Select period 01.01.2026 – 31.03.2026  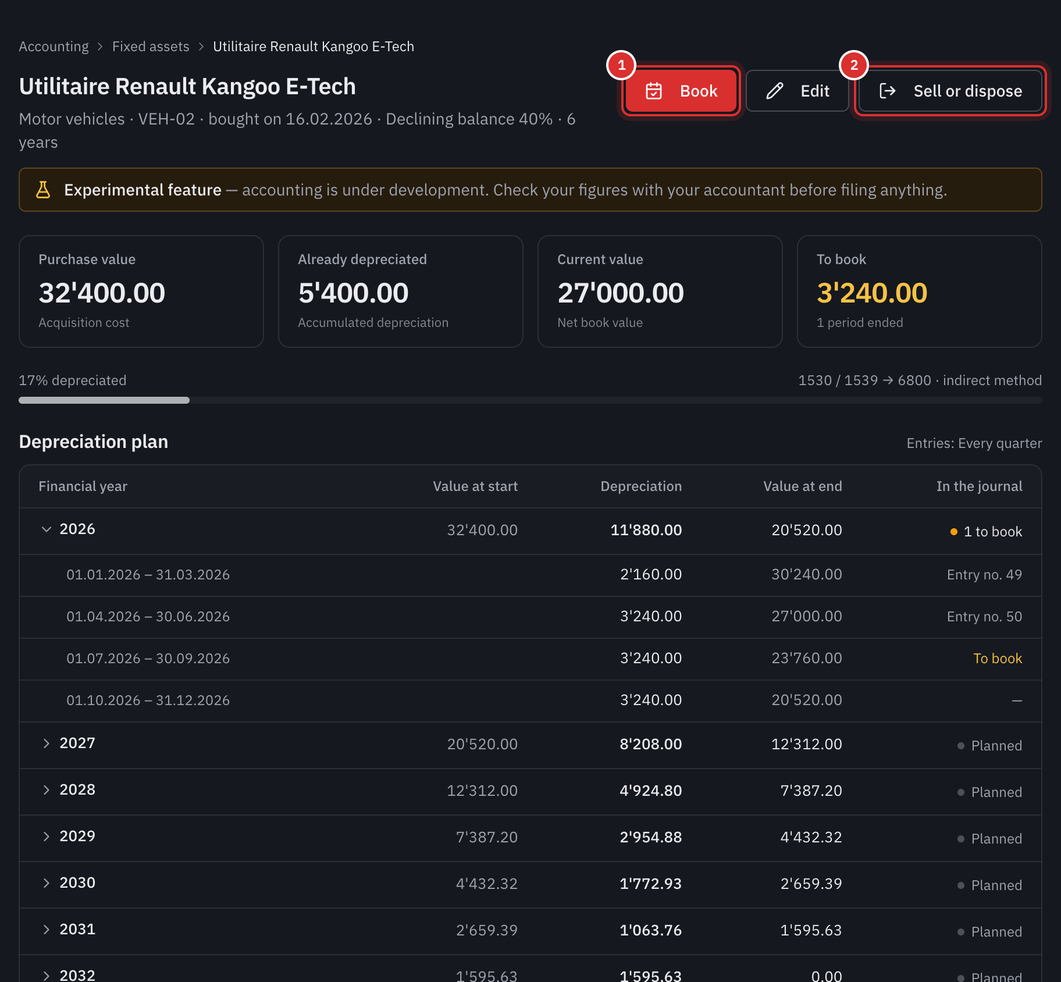(x=148, y=575)
